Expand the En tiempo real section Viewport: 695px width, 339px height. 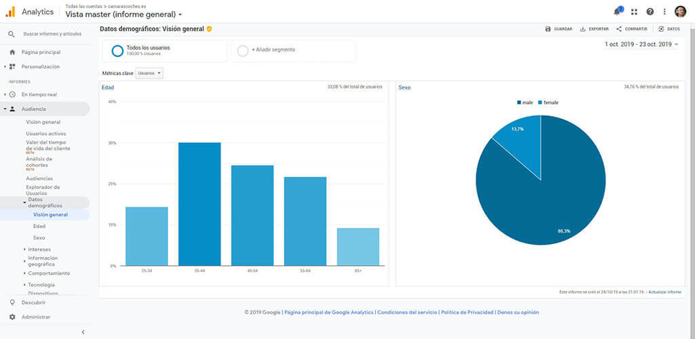coord(5,95)
